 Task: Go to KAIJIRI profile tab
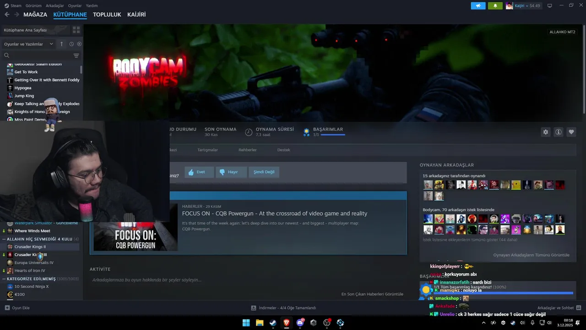tap(136, 15)
